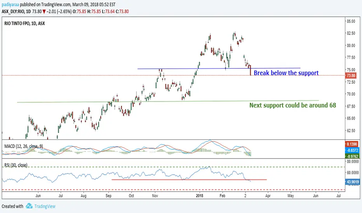Click the MACD value tag -0.8372
The height and width of the screenshot is (213, 362).
point(352,150)
